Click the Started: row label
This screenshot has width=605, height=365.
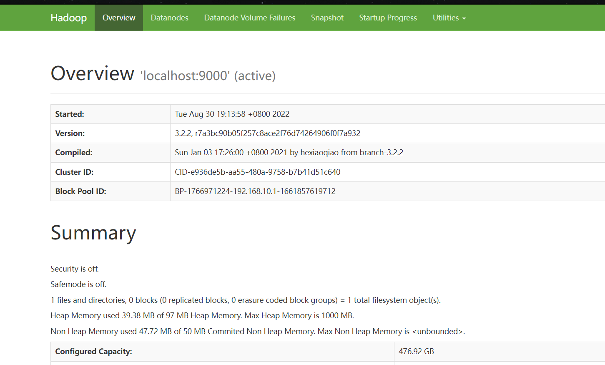(x=70, y=114)
